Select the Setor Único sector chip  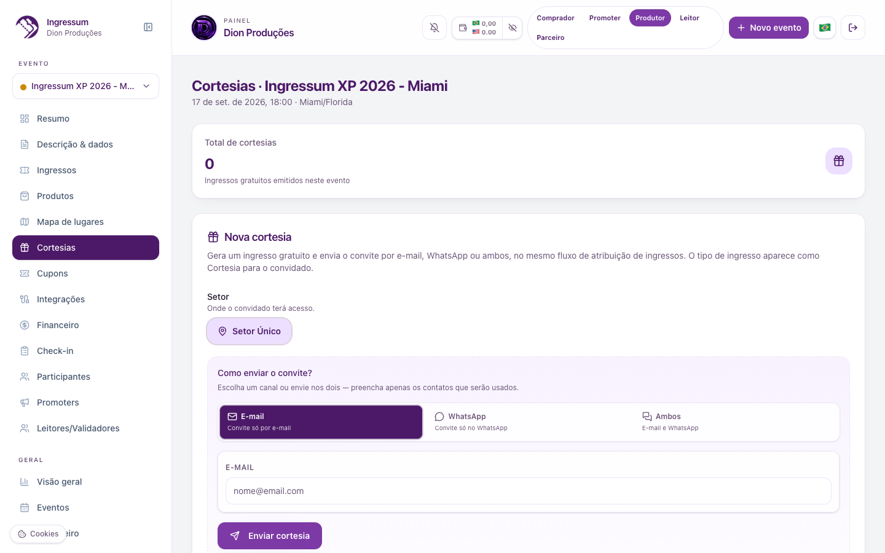[249, 331]
